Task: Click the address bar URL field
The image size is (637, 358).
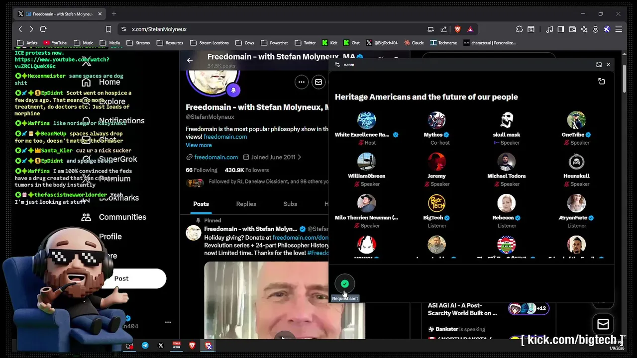Action: coord(274,29)
